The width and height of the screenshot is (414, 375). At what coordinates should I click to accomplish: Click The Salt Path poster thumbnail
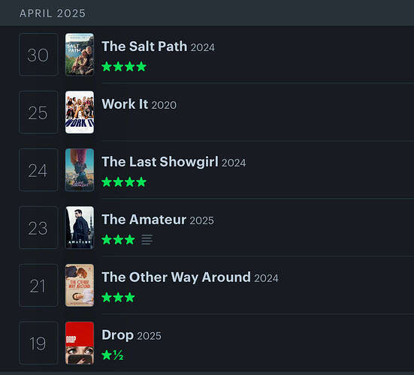click(x=80, y=54)
